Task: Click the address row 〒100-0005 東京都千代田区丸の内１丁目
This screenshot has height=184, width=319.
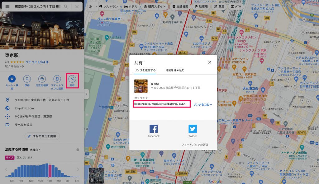Action: click(42, 100)
